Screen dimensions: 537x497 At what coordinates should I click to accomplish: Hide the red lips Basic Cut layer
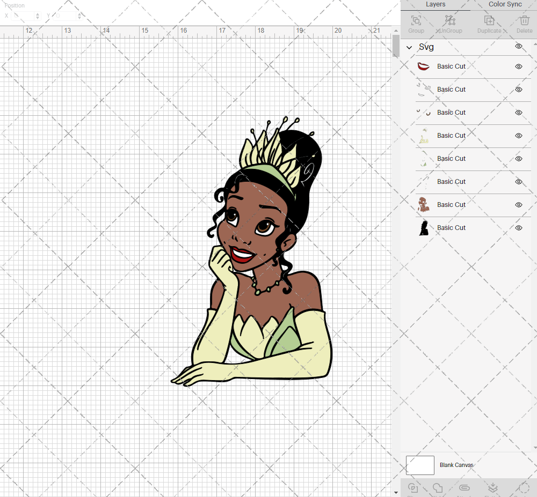519,66
